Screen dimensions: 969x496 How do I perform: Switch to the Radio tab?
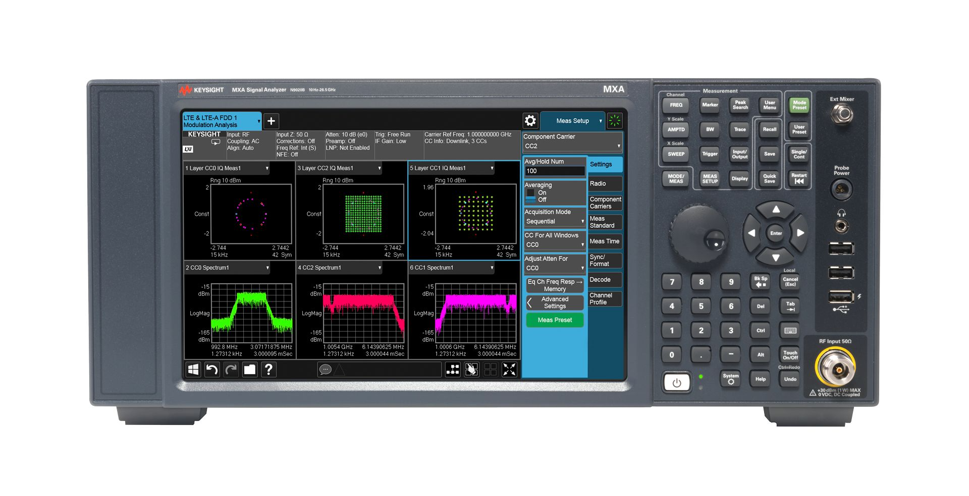(605, 183)
